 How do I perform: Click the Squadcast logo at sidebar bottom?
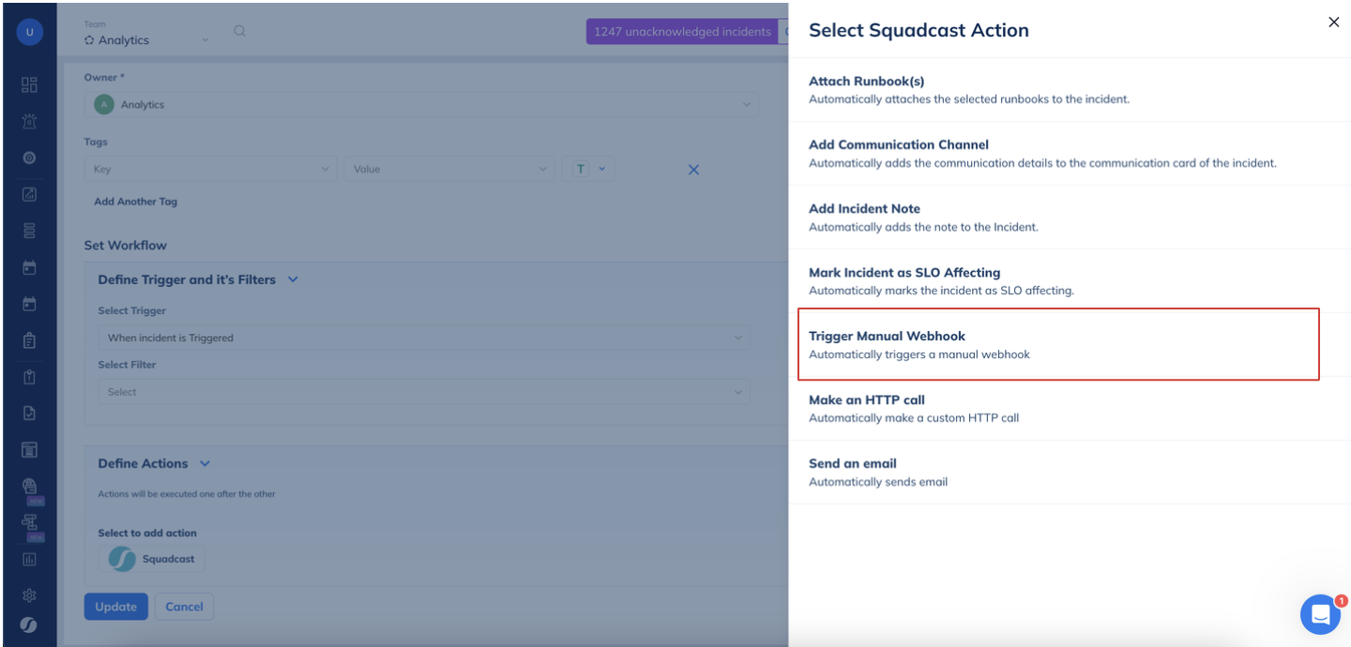[x=29, y=625]
